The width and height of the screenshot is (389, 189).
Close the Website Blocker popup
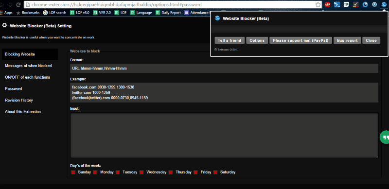371,40
